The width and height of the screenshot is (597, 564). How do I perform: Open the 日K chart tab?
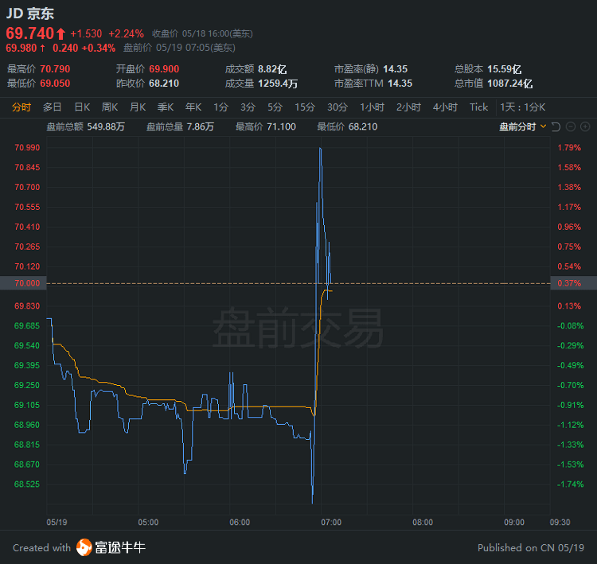[82, 107]
